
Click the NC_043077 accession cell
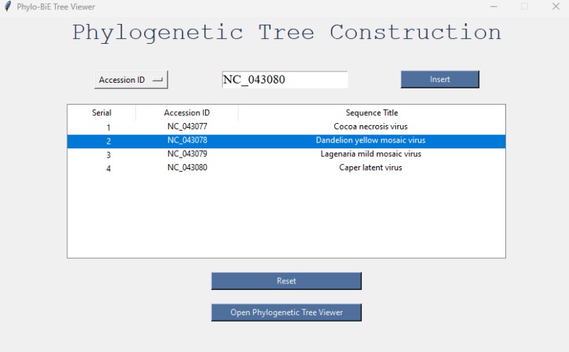187,127
